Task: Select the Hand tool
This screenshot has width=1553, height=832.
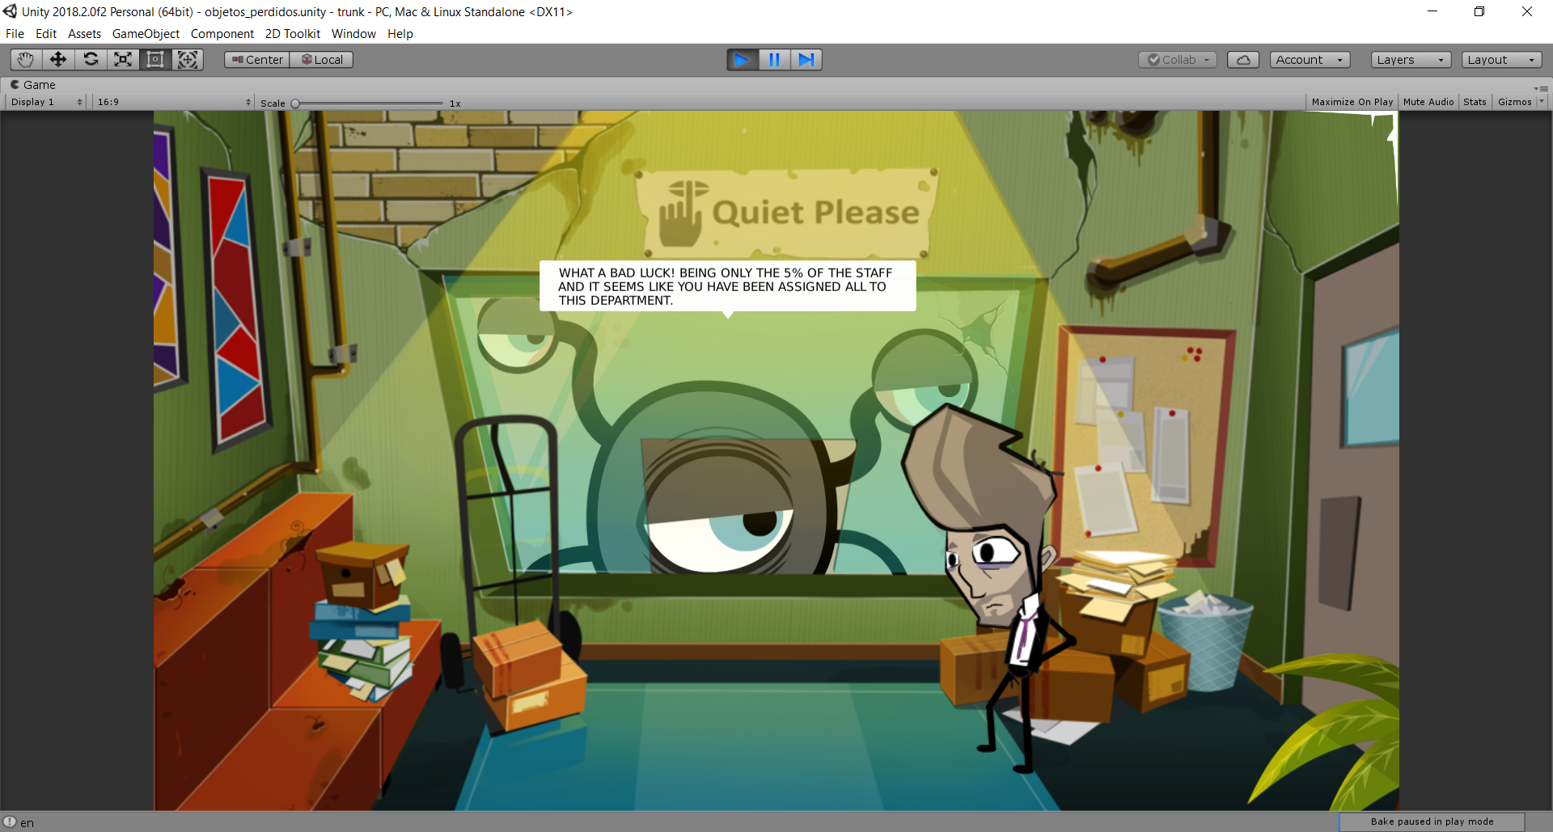Action: (x=26, y=60)
